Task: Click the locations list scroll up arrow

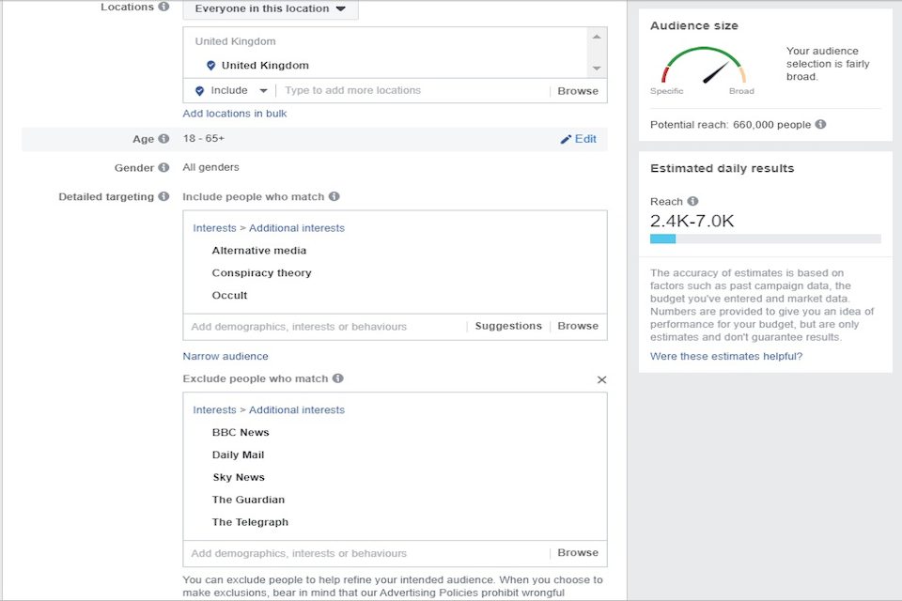Action: click(x=597, y=37)
